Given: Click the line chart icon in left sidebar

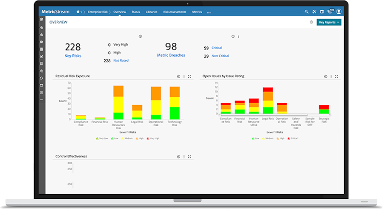Looking at the screenshot, I should [41, 57].
